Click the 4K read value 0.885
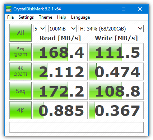 (x=60, y=110)
